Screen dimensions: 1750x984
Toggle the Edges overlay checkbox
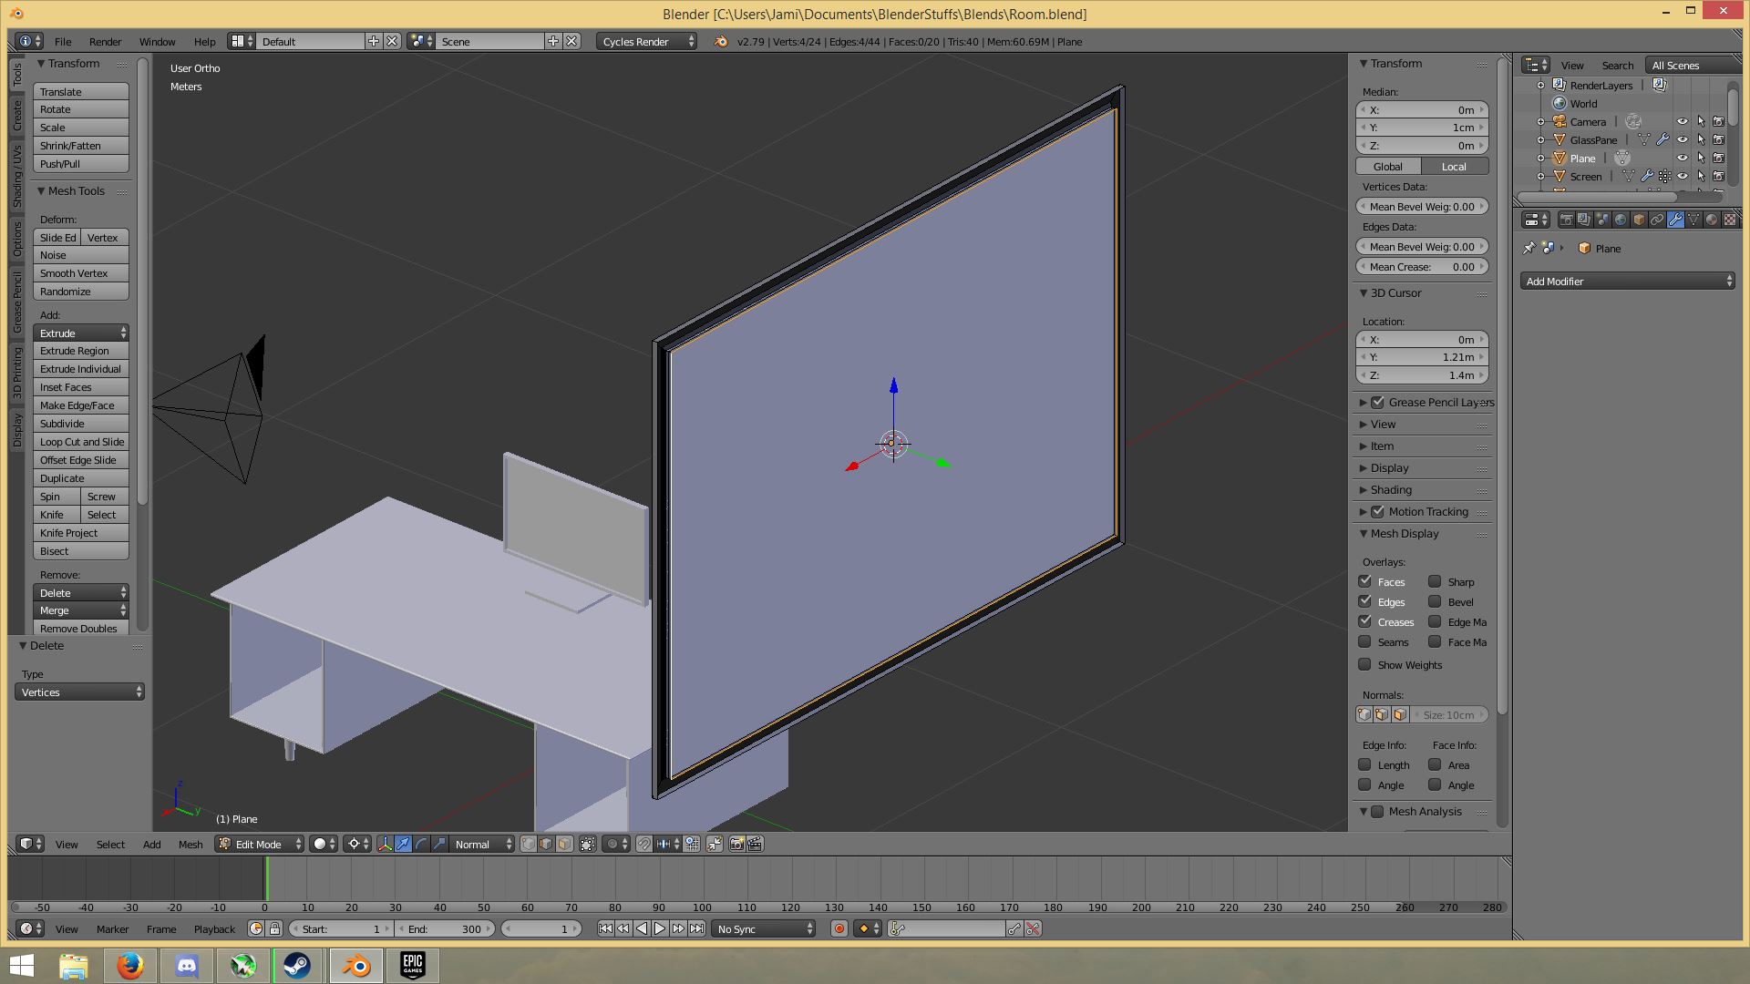click(1365, 600)
